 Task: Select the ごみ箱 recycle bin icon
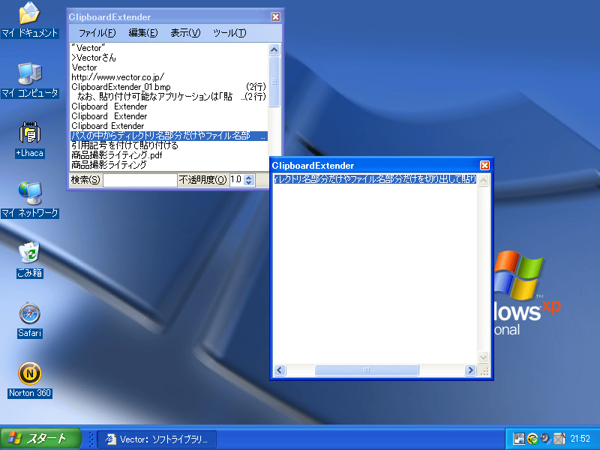(x=29, y=259)
